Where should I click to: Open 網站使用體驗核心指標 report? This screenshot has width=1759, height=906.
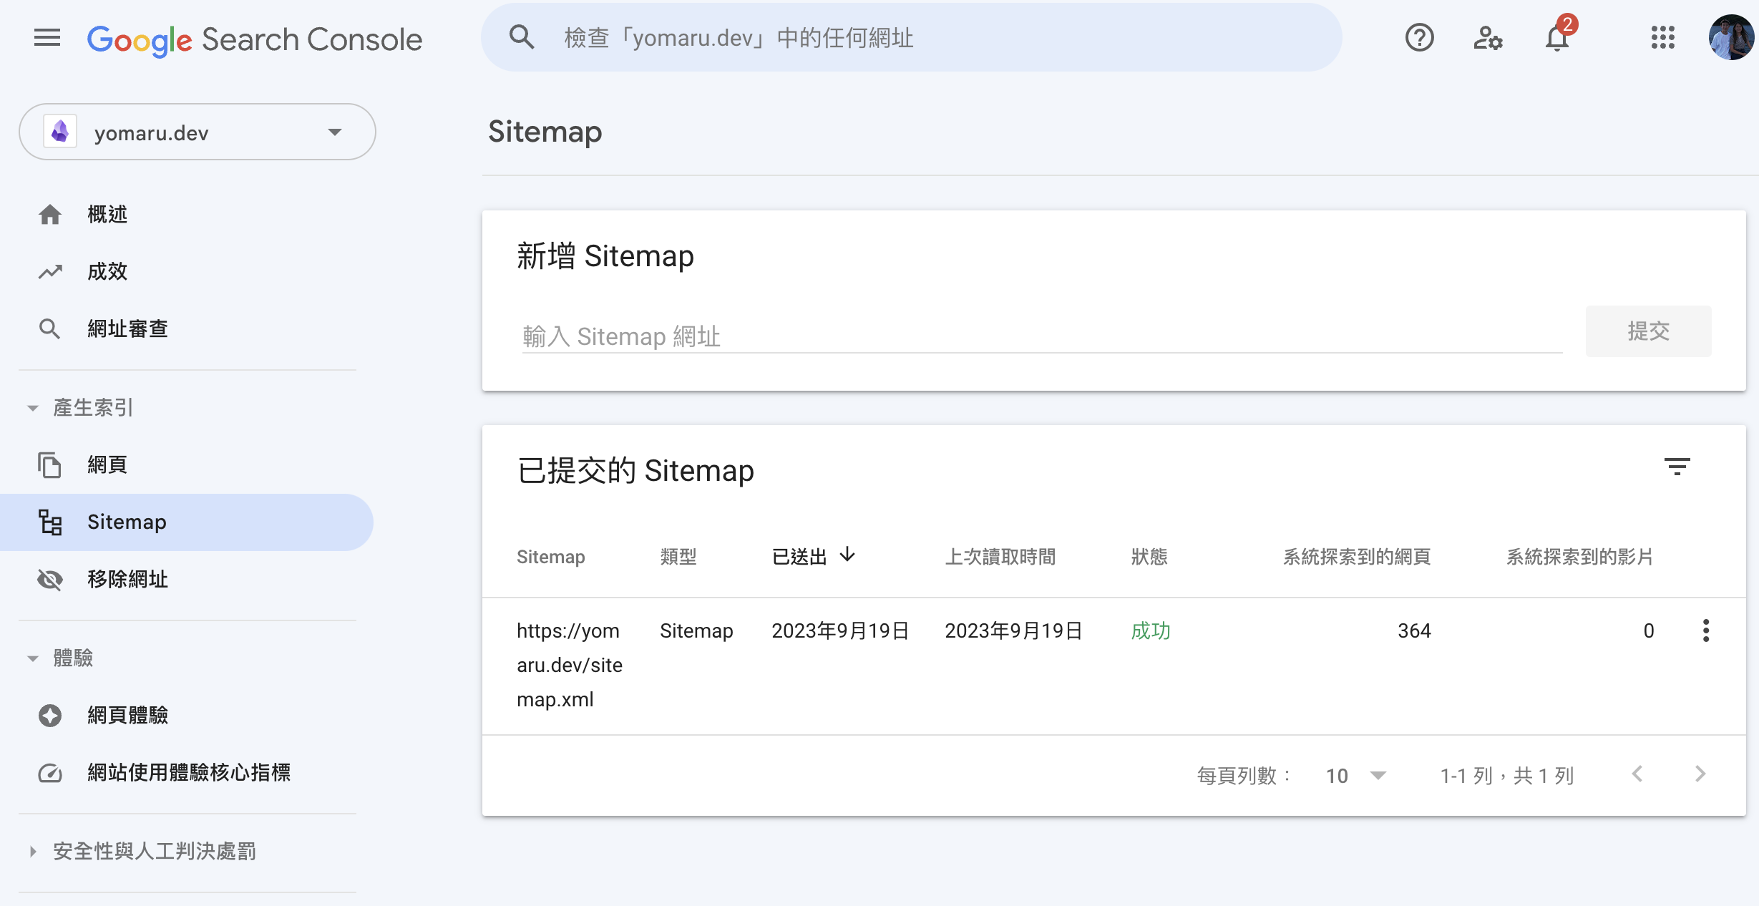(x=189, y=772)
